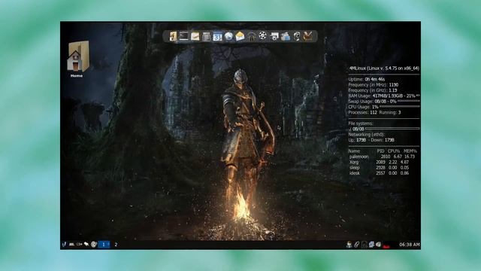The image size is (481, 271).
Task: Open the file cabinet icon in the dock
Action: (173, 36)
